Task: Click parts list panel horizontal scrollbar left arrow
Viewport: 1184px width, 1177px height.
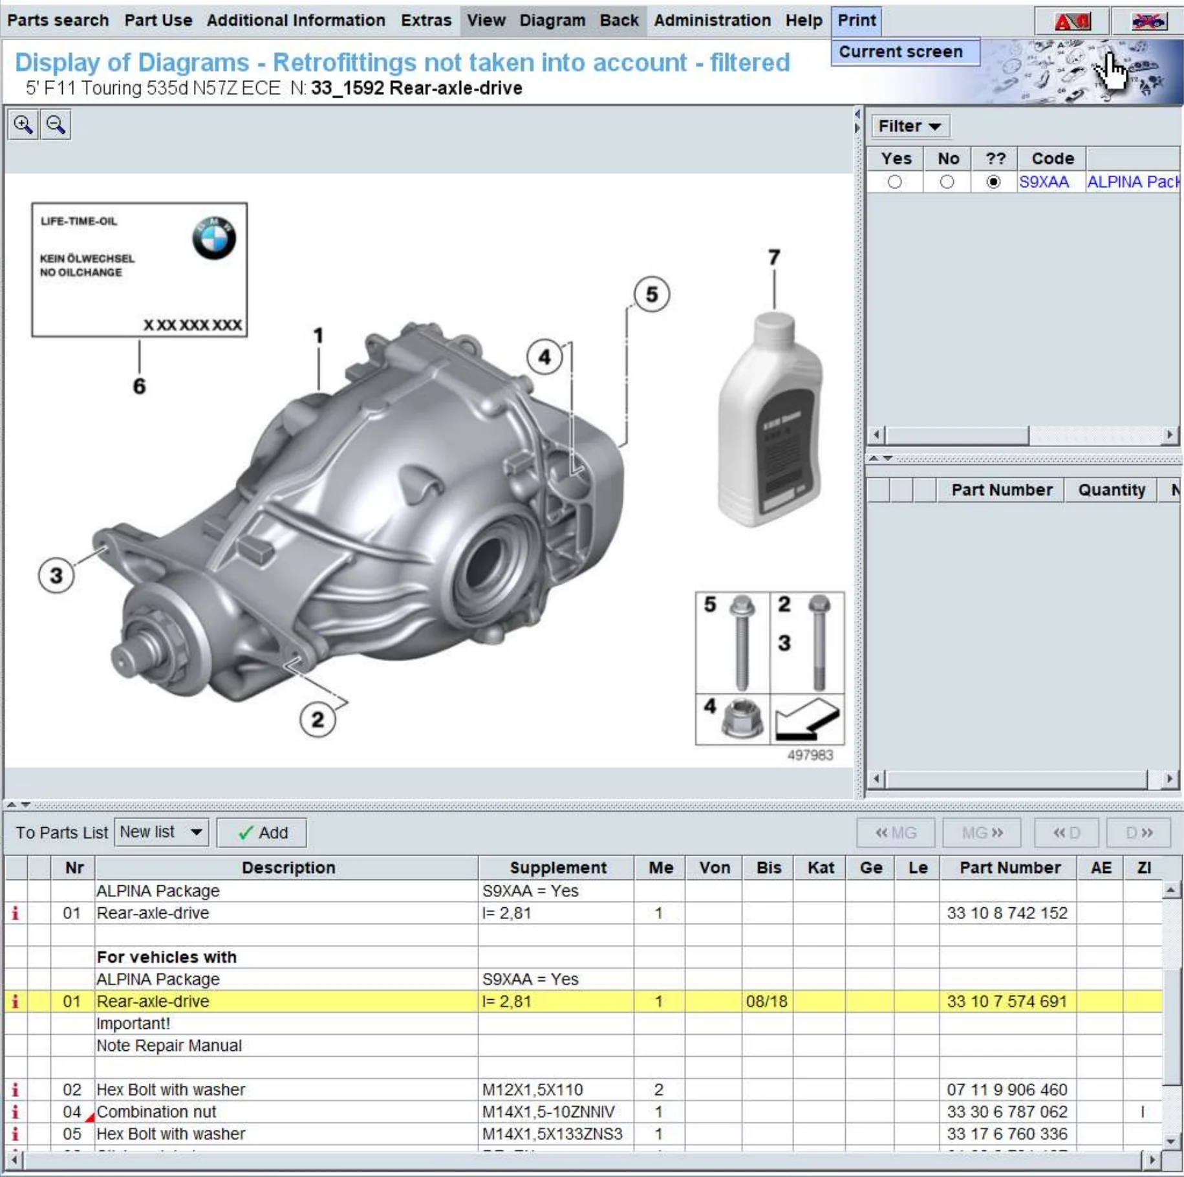Action: click(x=876, y=779)
